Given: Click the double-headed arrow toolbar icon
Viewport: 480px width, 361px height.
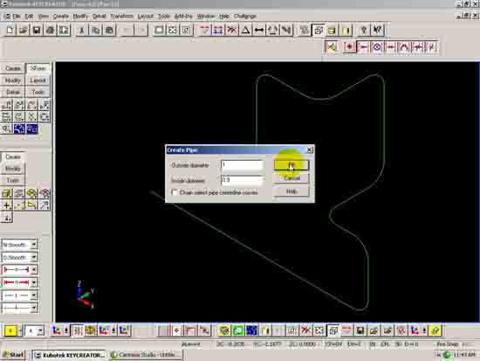Looking at the screenshot, I should (259, 30).
